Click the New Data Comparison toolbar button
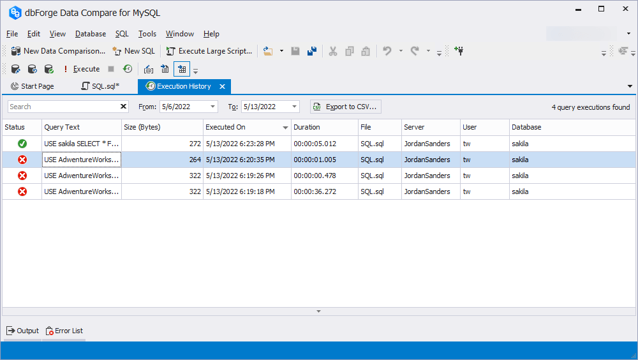 (x=58, y=51)
